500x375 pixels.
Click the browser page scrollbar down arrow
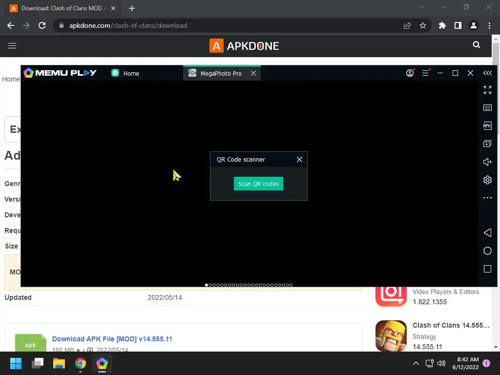pos(496,347)
